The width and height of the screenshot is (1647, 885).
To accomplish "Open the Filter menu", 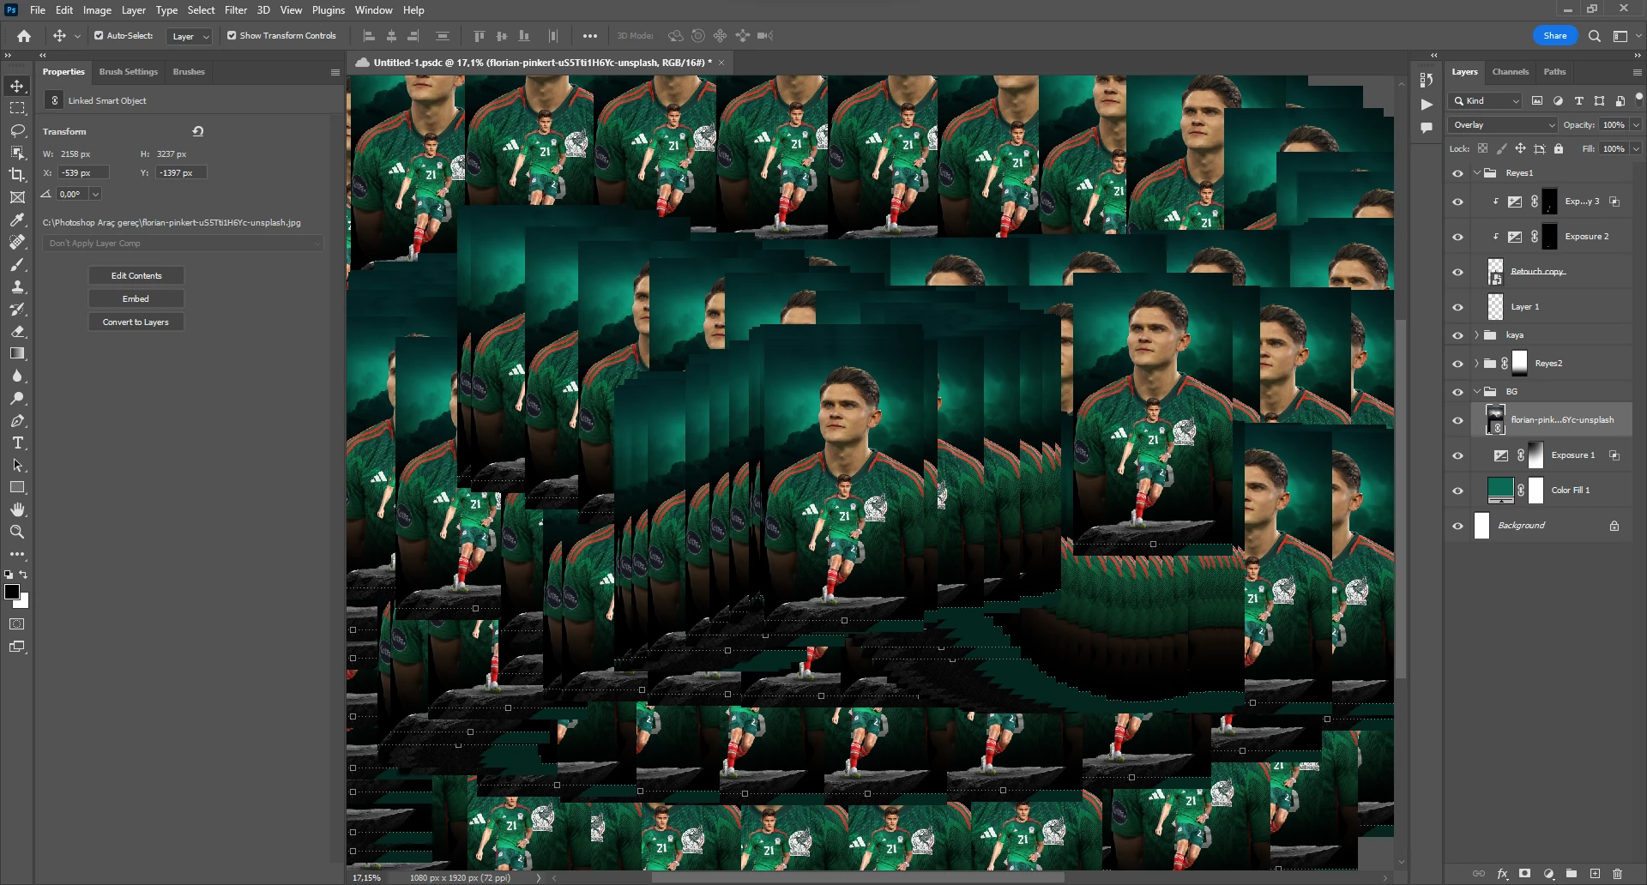I will point(236,10).
